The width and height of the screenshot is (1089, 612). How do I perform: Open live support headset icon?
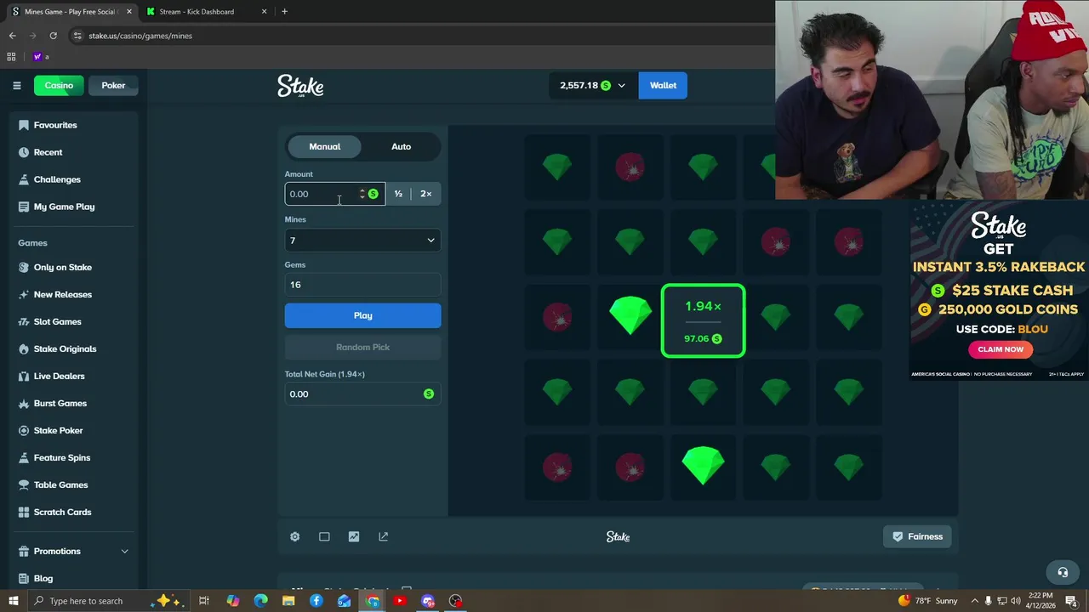point(1063,572)
